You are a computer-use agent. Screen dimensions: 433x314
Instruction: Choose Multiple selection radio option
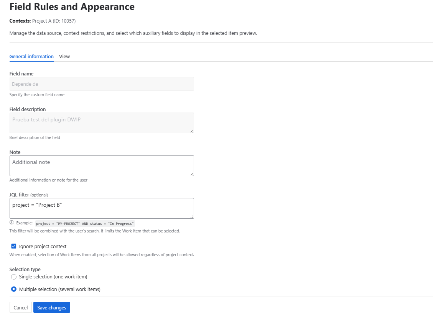[14, 289]
